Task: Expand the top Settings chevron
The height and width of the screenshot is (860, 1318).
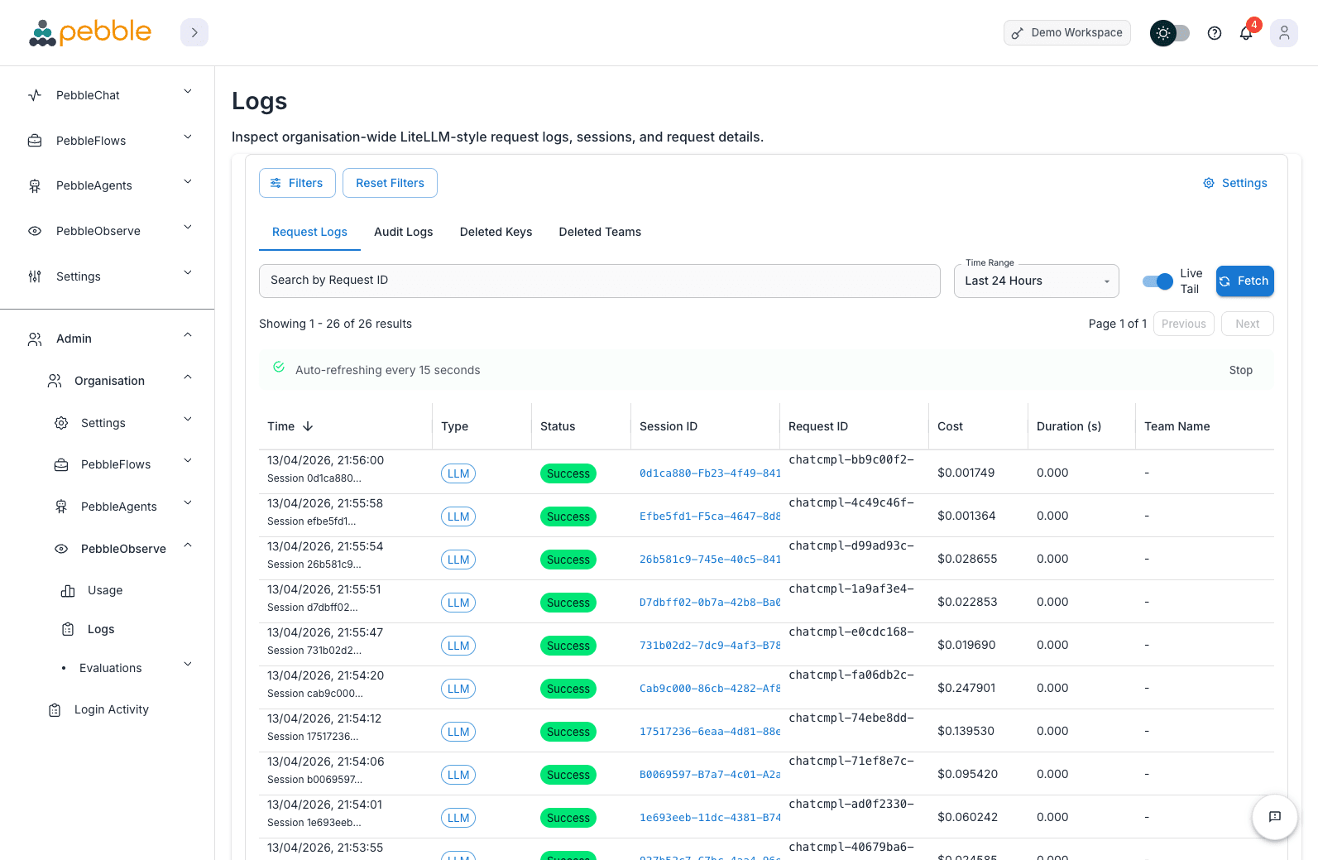Action: coord(188,272)
